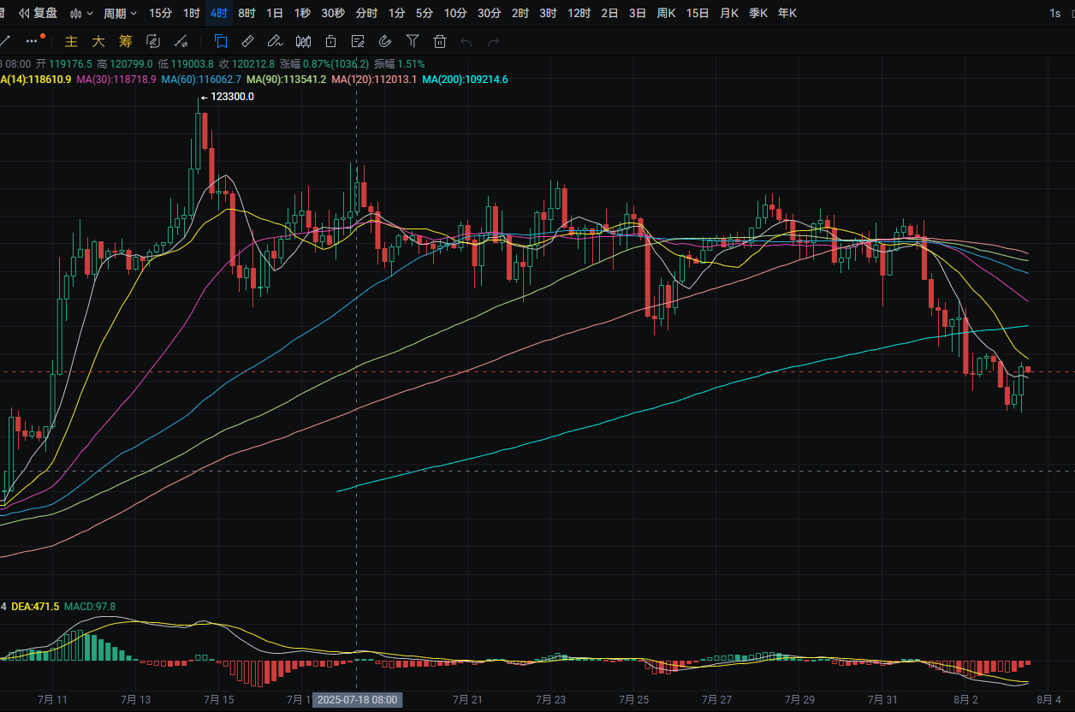Select the 1s interval in top-right corner

pyautogui.click(x=1055, y=13)
